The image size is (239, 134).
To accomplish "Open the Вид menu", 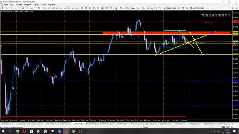I will point(12,5).
